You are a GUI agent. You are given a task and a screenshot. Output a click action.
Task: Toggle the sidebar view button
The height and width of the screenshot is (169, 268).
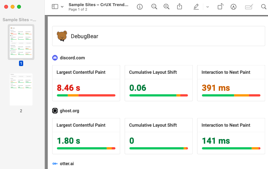point(55,7)
